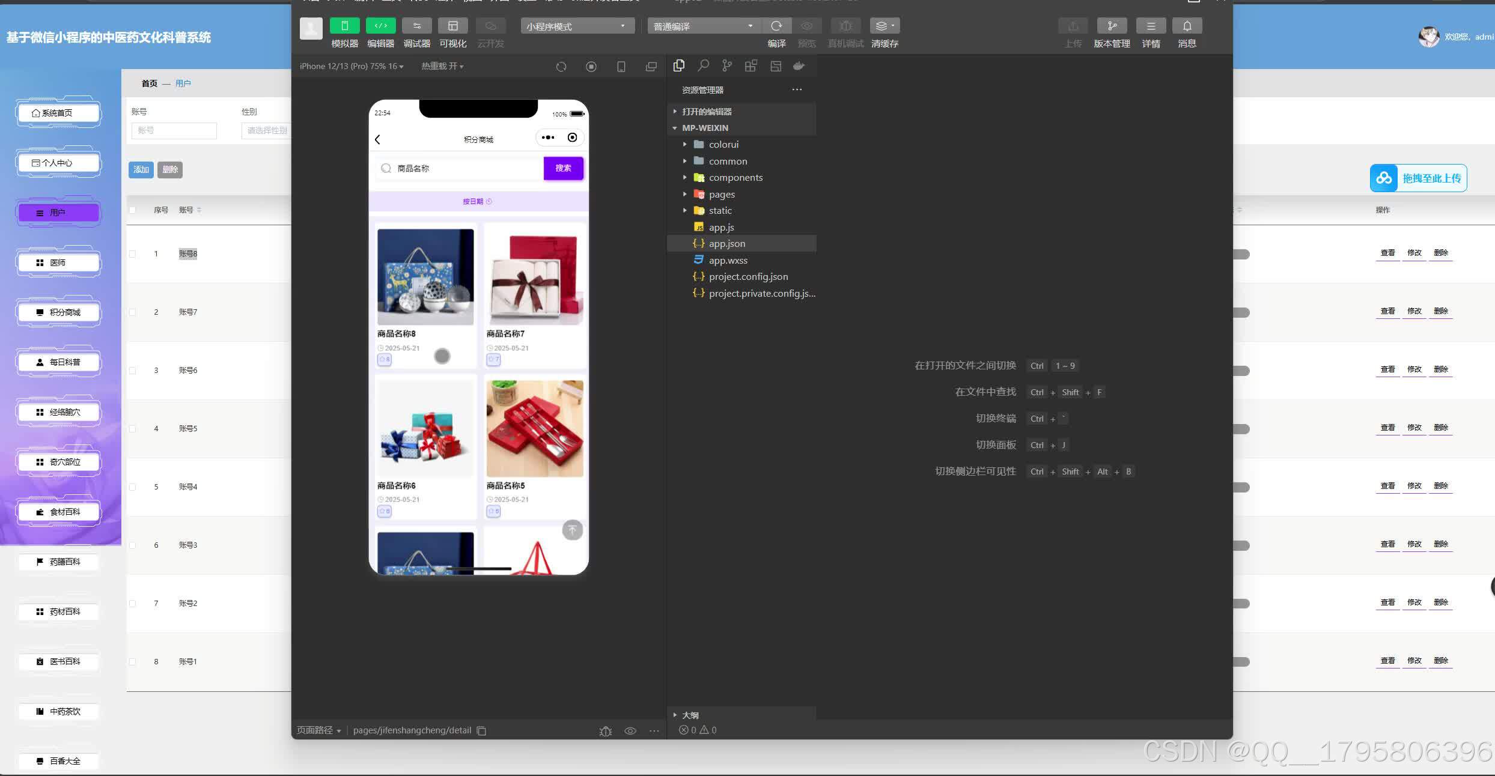Open search in the editor sidebar
The width and height of the screenshot is (1495, 776).
click(x=703, y=66)
